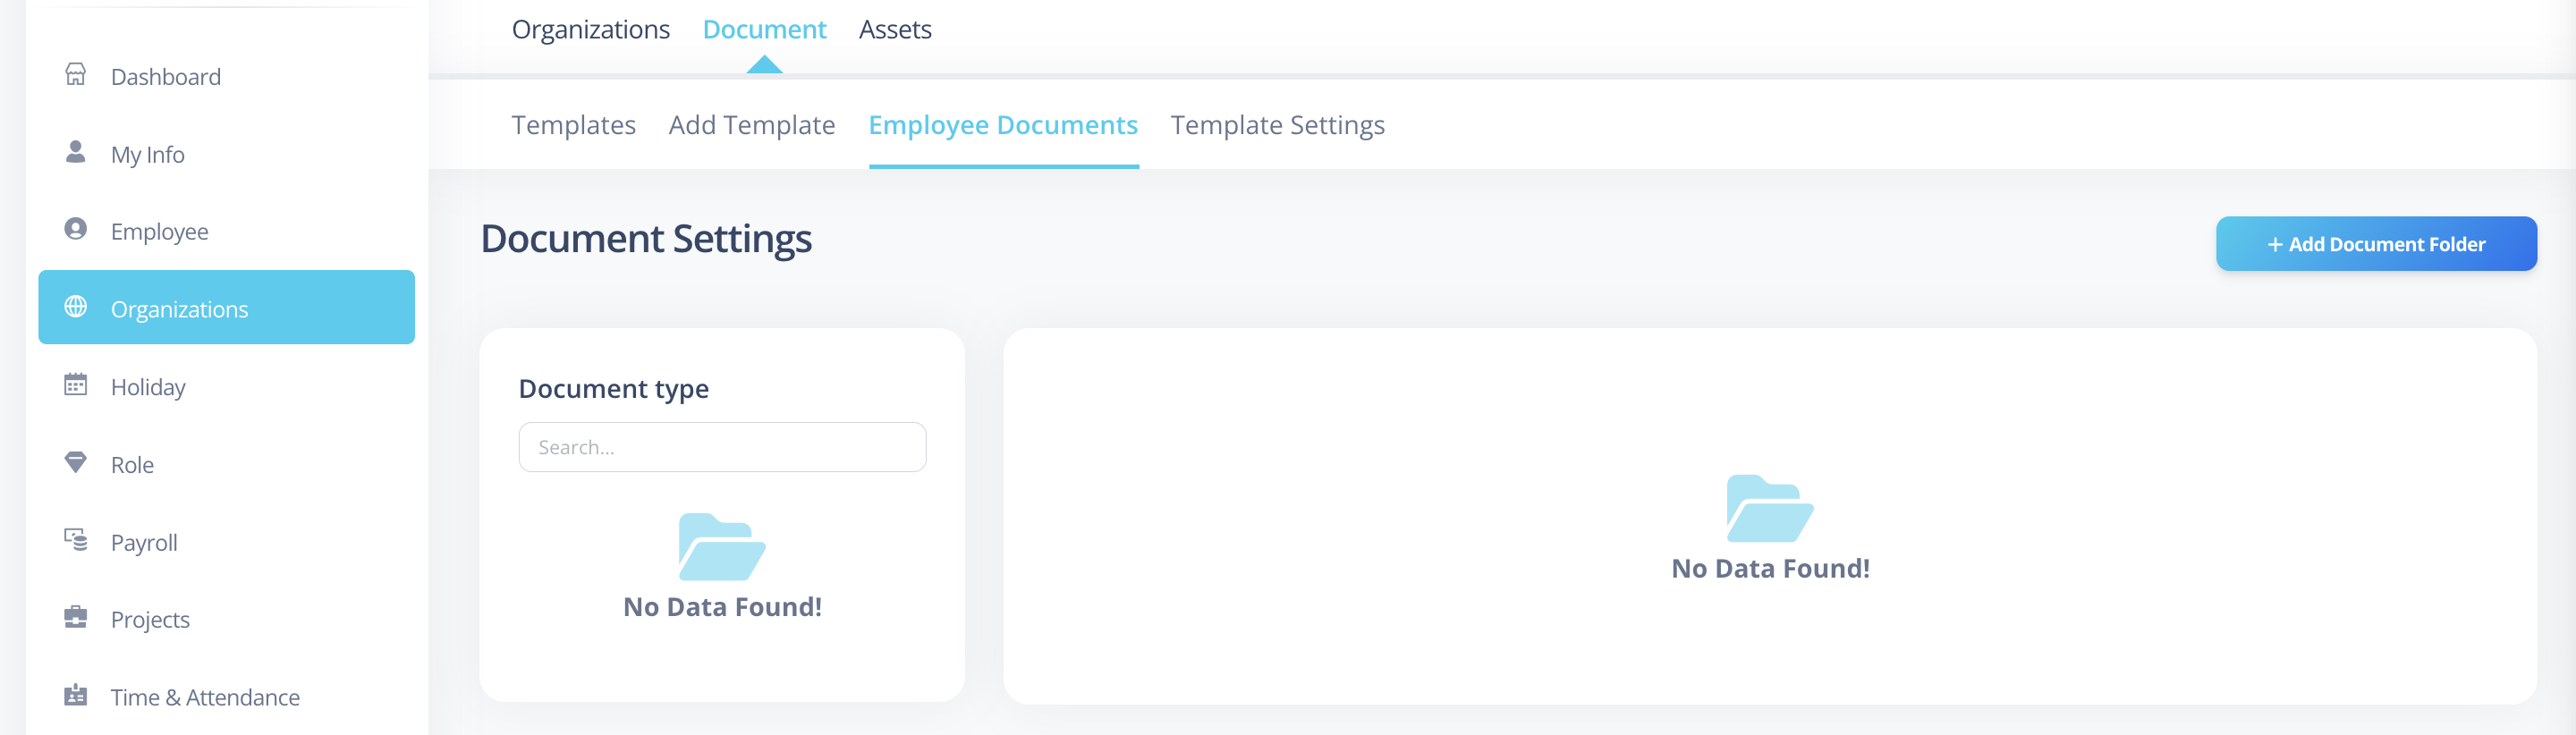Open Dashboard from the sidebar
Image resolution: width=2576 pixels, height=735 pixels.
click(x=226, y=76)
